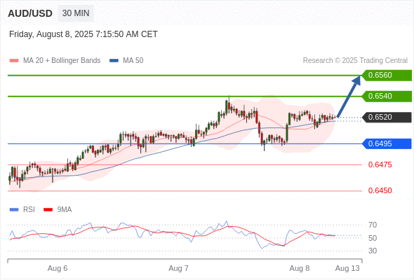
Task: Click the red 0.6475 support label
Action: (380, 165)
